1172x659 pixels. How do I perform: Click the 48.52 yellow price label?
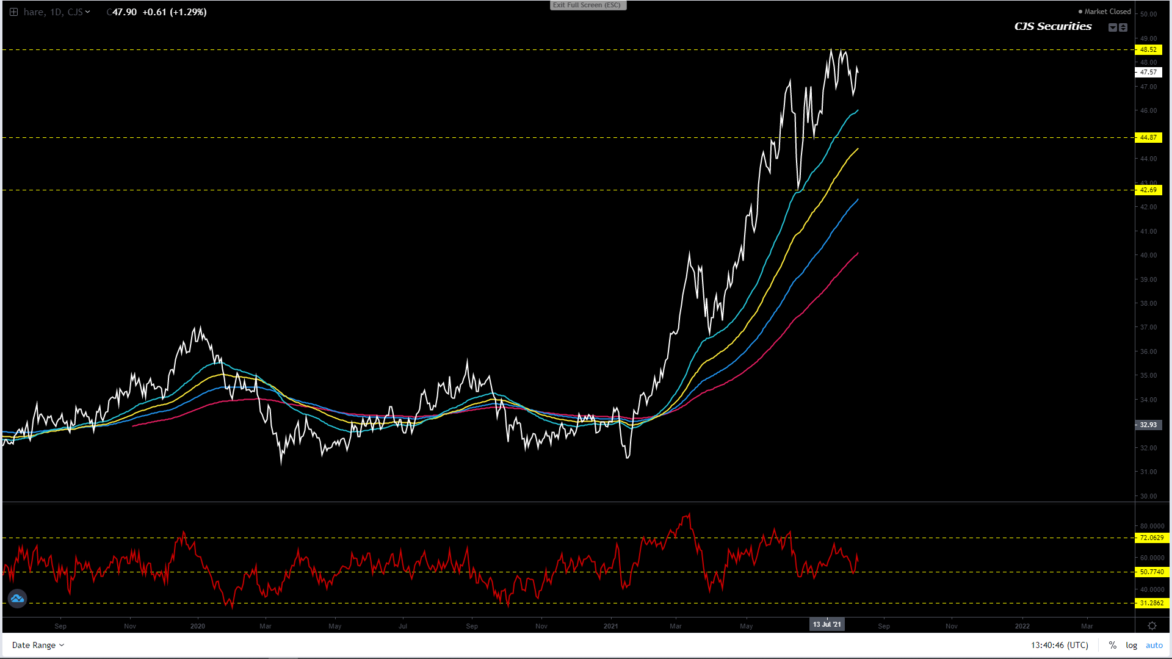point(1148,50)
